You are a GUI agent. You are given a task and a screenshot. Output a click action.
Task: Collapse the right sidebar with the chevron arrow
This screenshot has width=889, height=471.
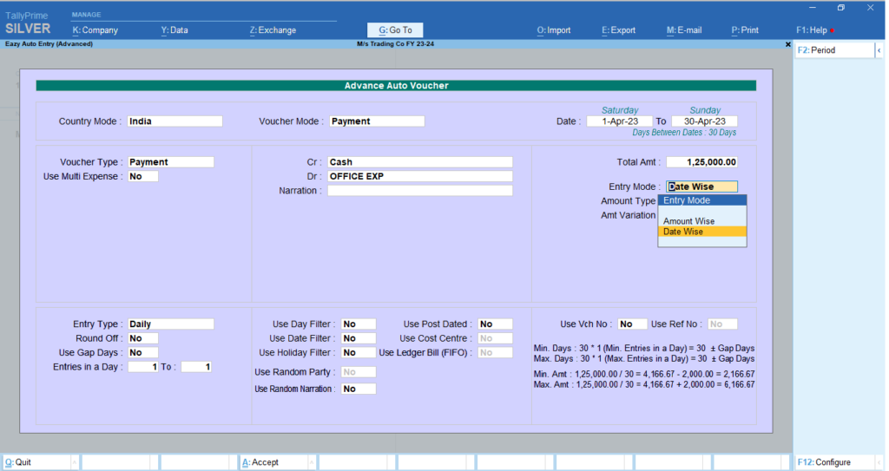(x=878, y=50)
